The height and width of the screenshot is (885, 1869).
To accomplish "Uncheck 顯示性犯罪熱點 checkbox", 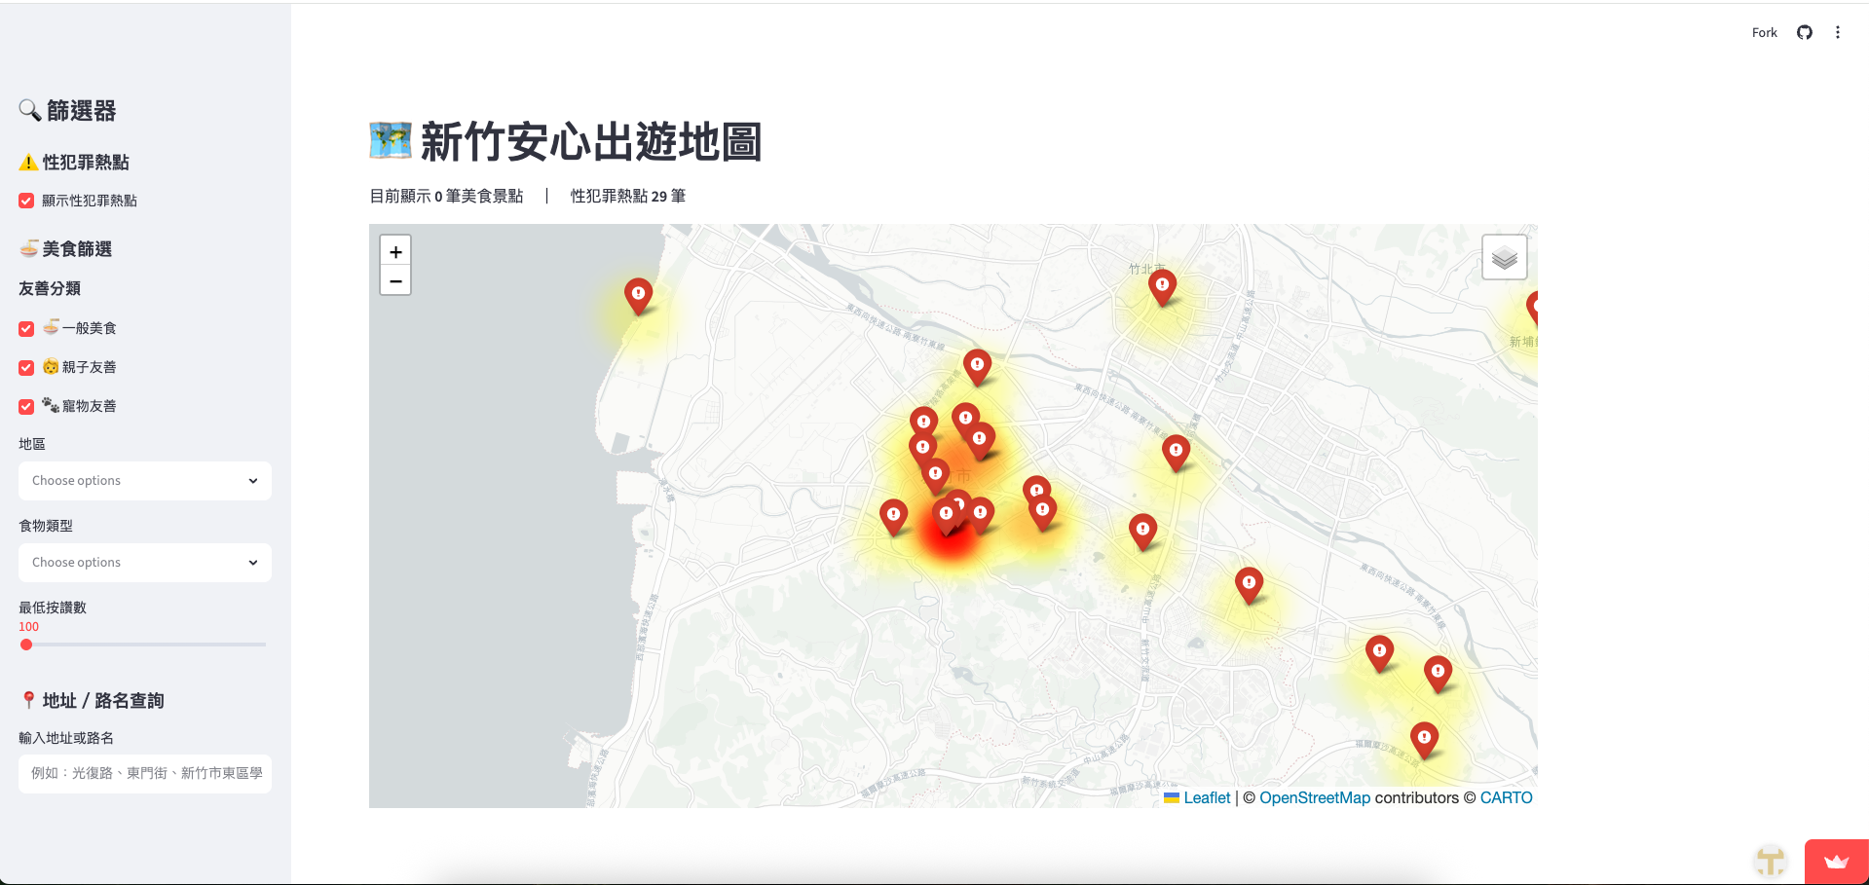I will point(26,201).
